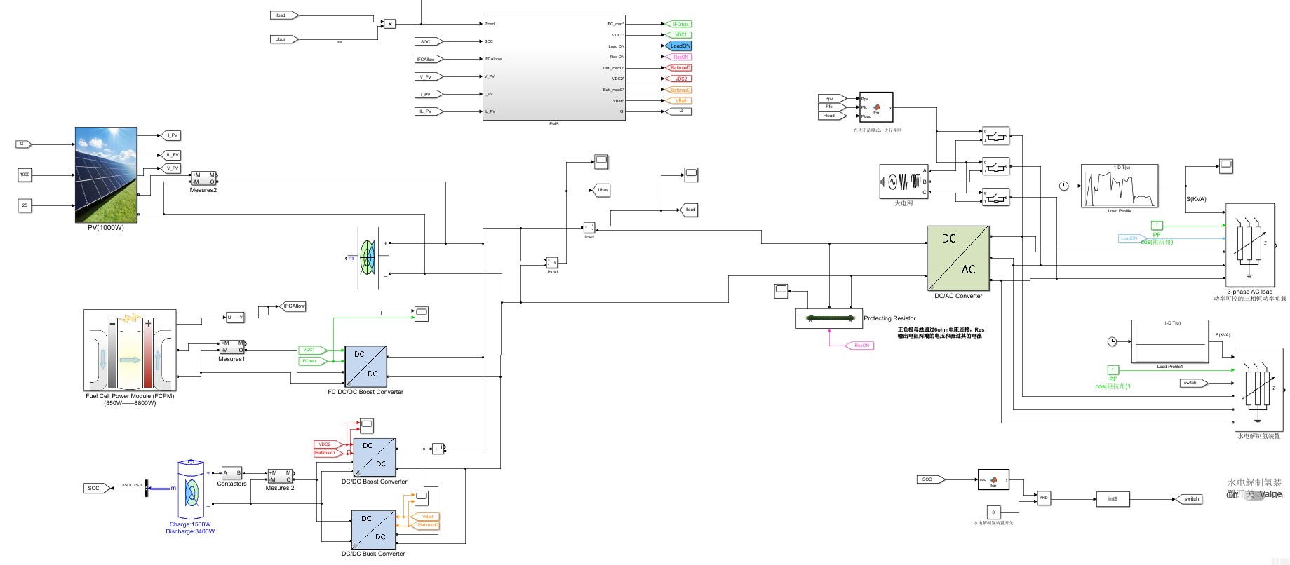Select the Mesures1 measurement block

click(231, 347)
